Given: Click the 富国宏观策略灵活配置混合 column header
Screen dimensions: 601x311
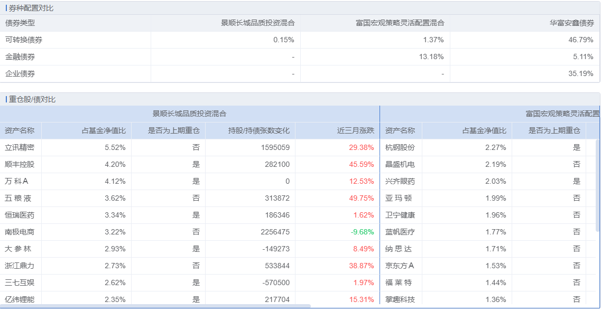Looking at the screenshot, I should (x=400, y=23).
